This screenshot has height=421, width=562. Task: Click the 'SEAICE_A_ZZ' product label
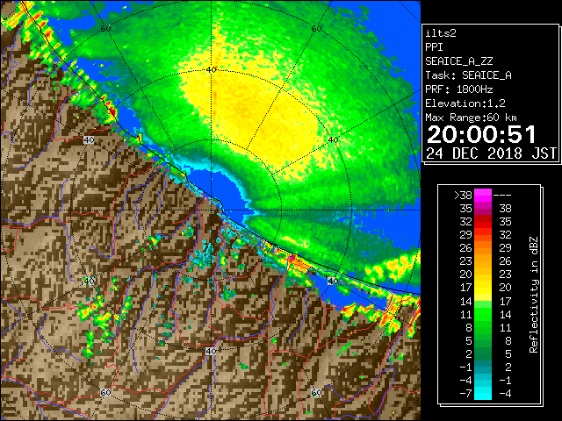(458, 61)
